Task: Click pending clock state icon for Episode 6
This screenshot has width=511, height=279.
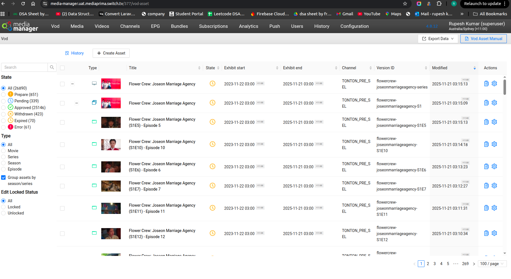Action: 212,167
